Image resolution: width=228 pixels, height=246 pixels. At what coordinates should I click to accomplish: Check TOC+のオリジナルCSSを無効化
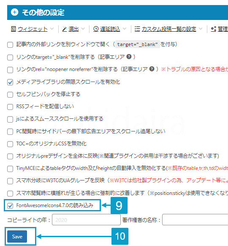10,144
